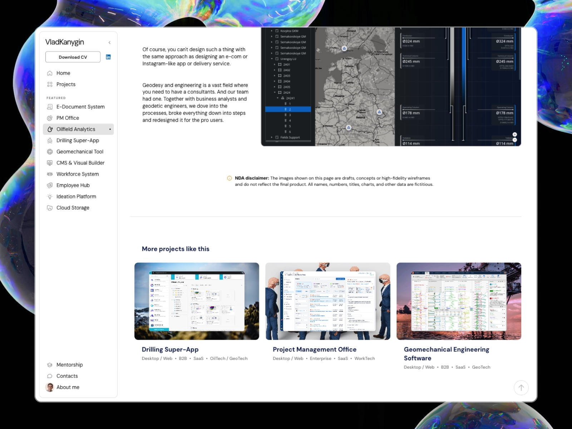Open E-Document System via its icon

pos(50,107)
